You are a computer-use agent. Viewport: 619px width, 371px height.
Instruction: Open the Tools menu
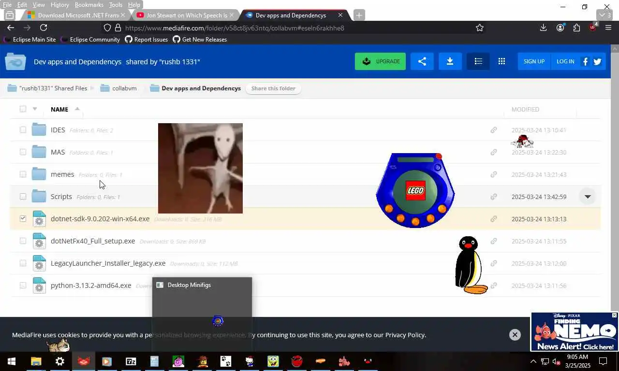(116, 5)
